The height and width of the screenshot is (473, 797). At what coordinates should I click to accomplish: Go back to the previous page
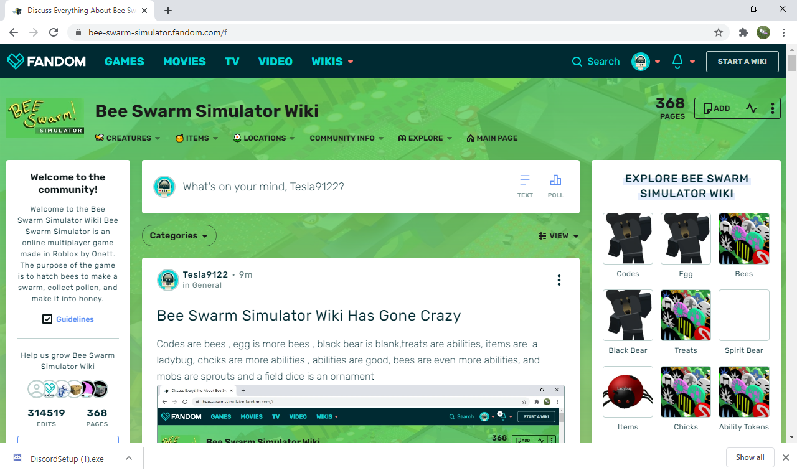coord(14,32)
